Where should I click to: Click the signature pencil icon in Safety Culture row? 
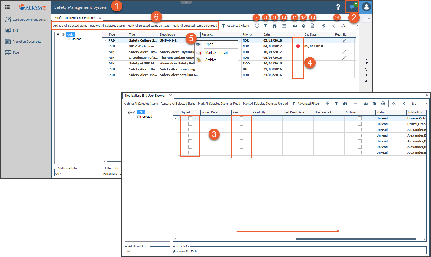point(344,40)
